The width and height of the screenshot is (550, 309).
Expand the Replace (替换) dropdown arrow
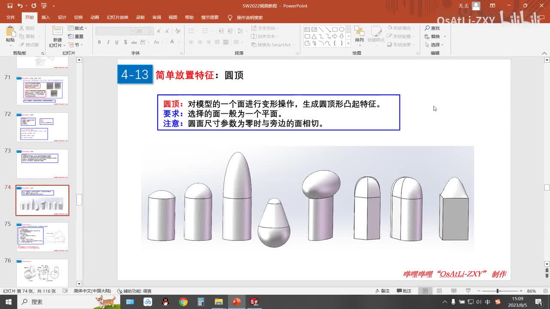[x=445, y=36]
